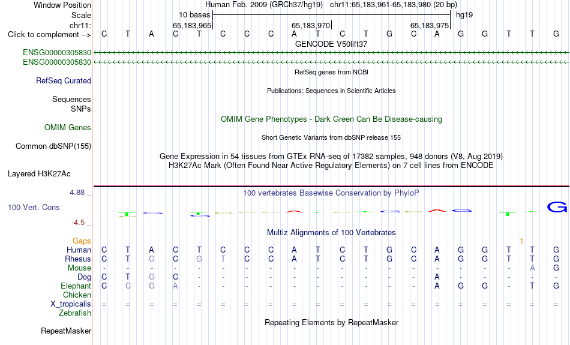The image size is (570, 345).
Task: Click the gray A base in the Mouse row
Action: point(532,268)
